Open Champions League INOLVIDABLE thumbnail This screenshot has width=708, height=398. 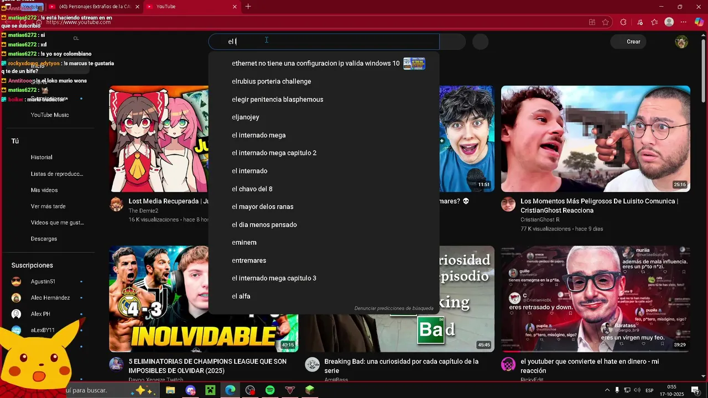coord(159,299)
